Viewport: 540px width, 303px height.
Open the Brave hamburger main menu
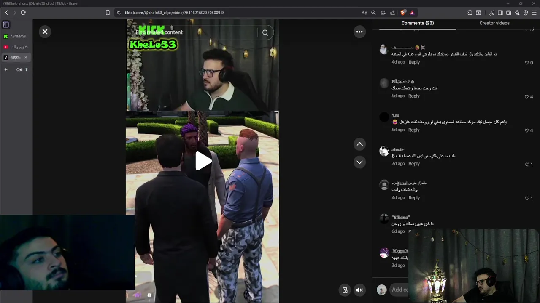click(534, 13)
